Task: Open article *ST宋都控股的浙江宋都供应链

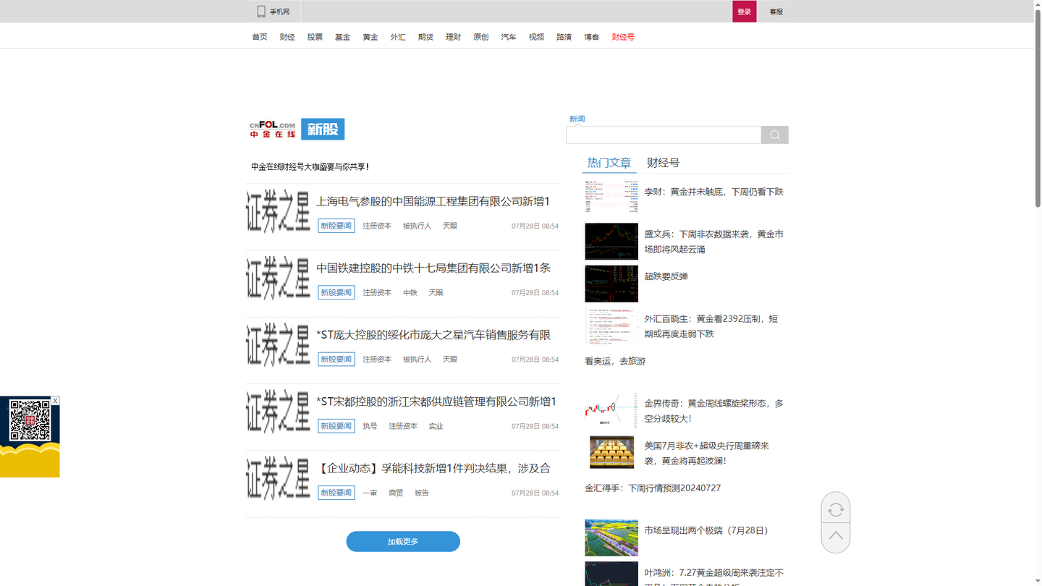Action: point(436,402)
